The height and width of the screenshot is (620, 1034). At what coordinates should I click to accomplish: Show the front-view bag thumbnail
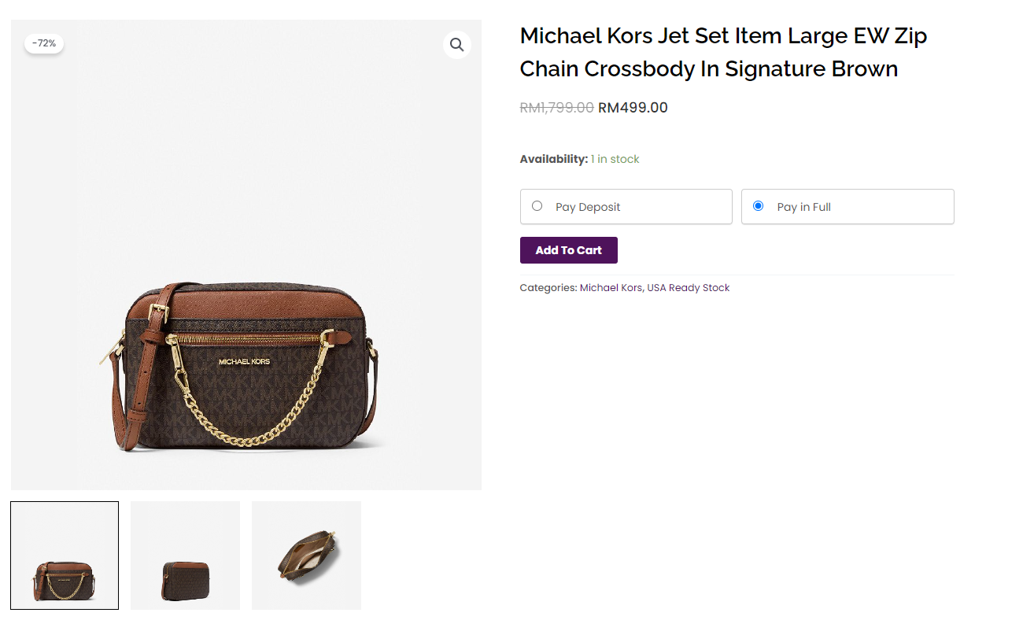click(x=65, y=555)
